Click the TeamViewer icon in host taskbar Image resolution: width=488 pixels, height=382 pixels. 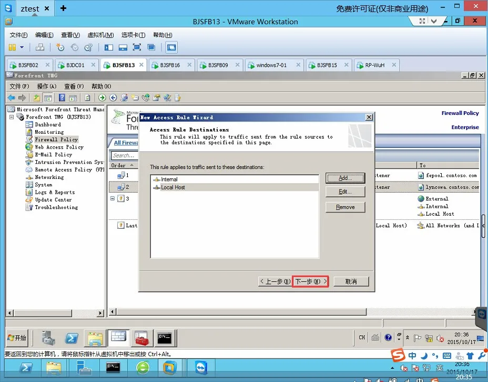click(x=201, y=368)
